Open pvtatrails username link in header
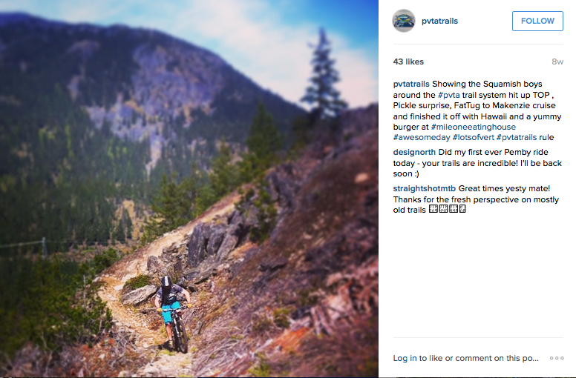 click(440, 21)
